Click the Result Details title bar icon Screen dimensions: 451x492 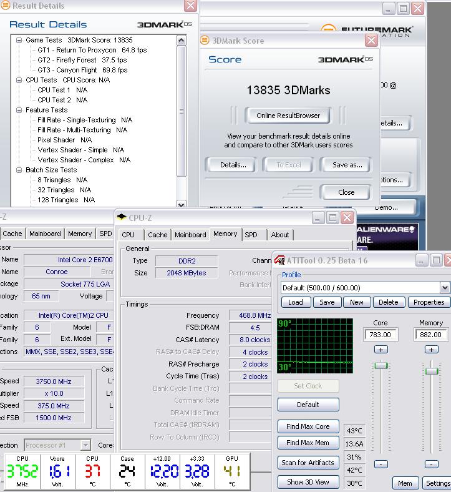tap(6, 6)
